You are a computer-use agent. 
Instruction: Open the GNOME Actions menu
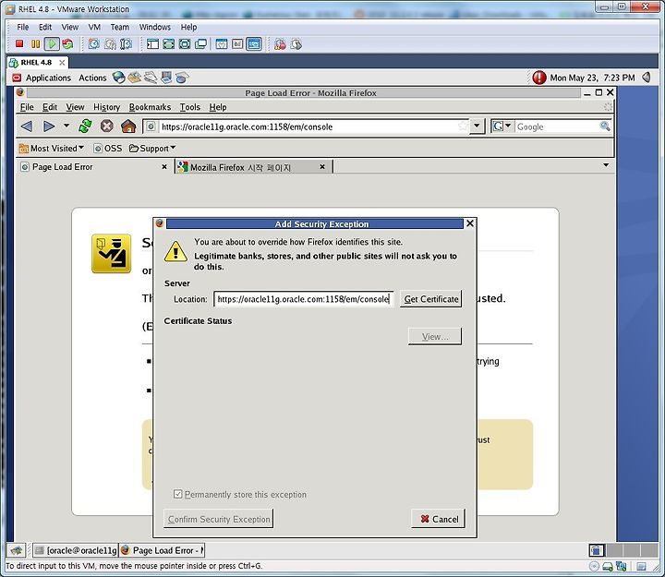[x=92, y=78]
